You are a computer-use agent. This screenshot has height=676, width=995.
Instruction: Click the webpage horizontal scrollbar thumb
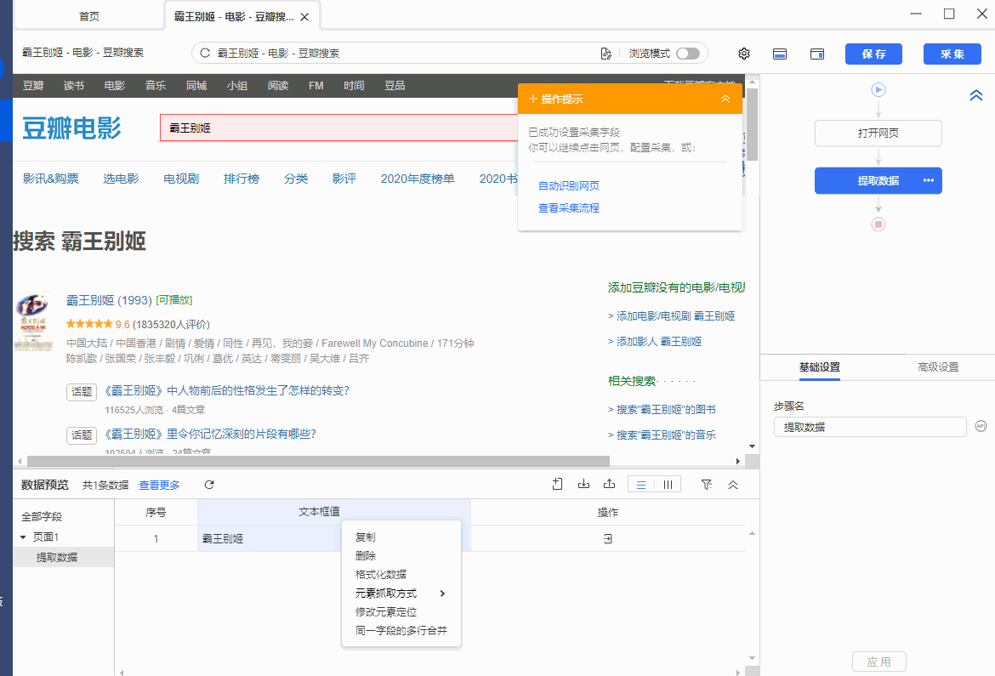(318, 461)
